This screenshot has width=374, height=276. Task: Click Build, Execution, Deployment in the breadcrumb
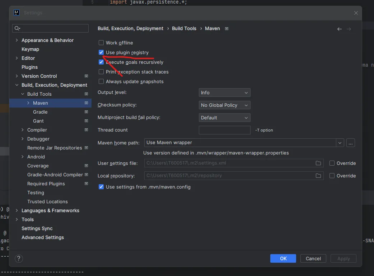131,29
